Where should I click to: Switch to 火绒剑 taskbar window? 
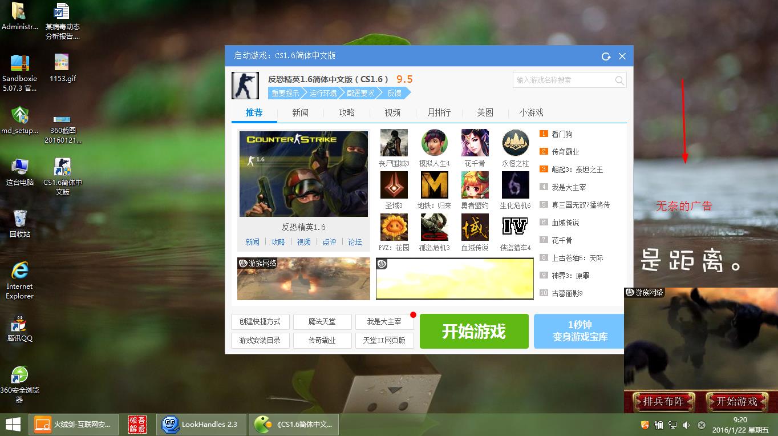(74, 425)
